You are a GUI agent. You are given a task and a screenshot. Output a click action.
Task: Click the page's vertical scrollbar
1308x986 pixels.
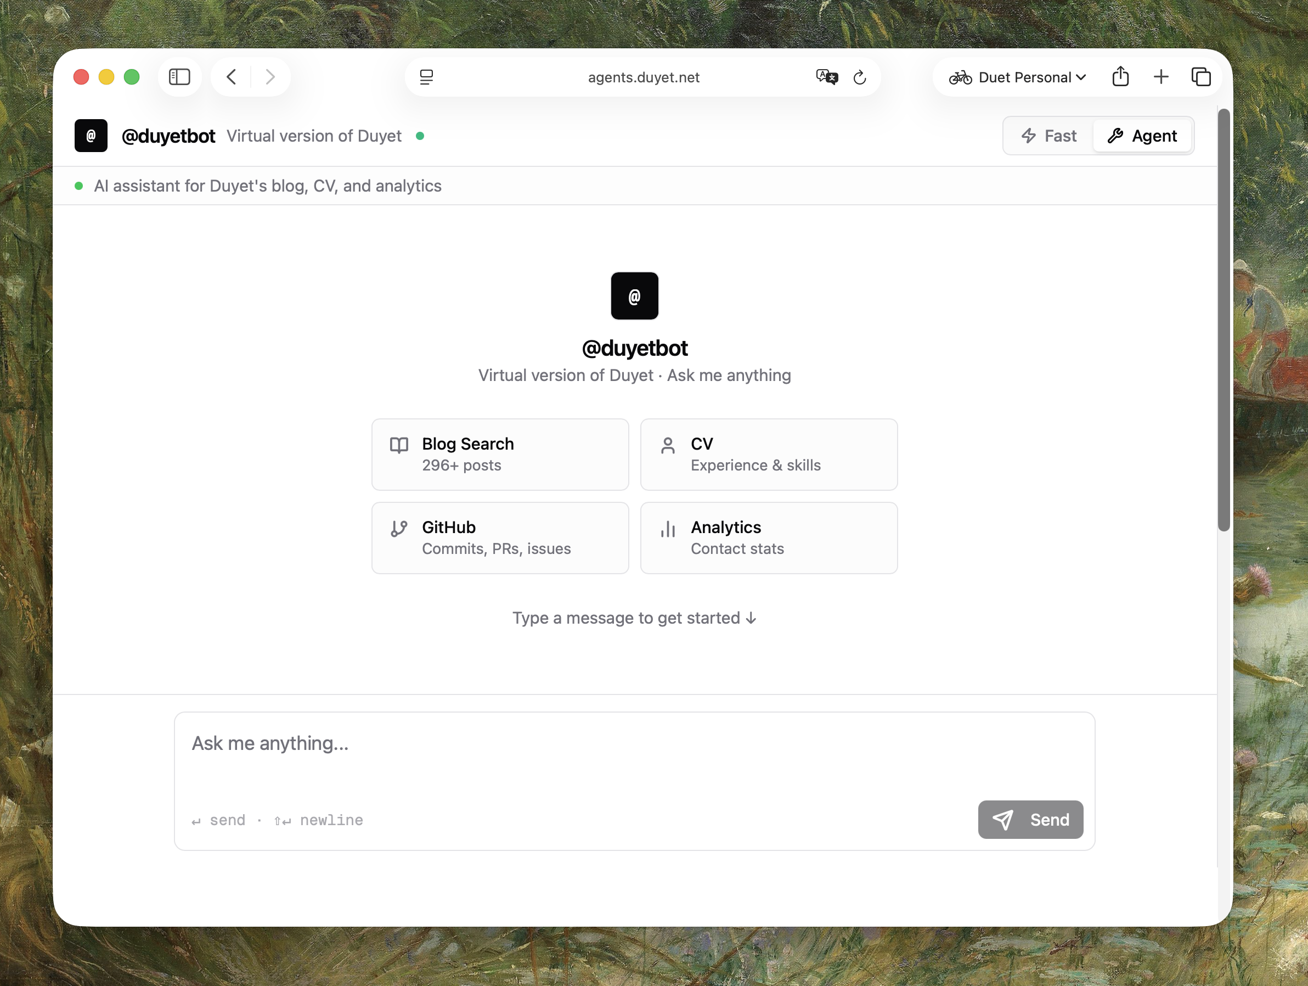point(1224,320)
